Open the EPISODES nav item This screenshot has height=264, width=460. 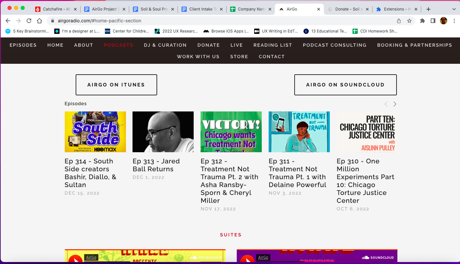(x=23, y=45)
